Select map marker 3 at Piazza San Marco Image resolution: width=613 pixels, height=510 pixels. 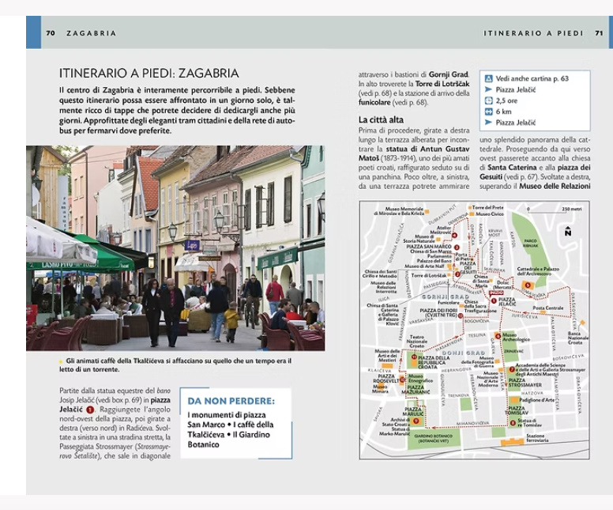tap(457, 247)
